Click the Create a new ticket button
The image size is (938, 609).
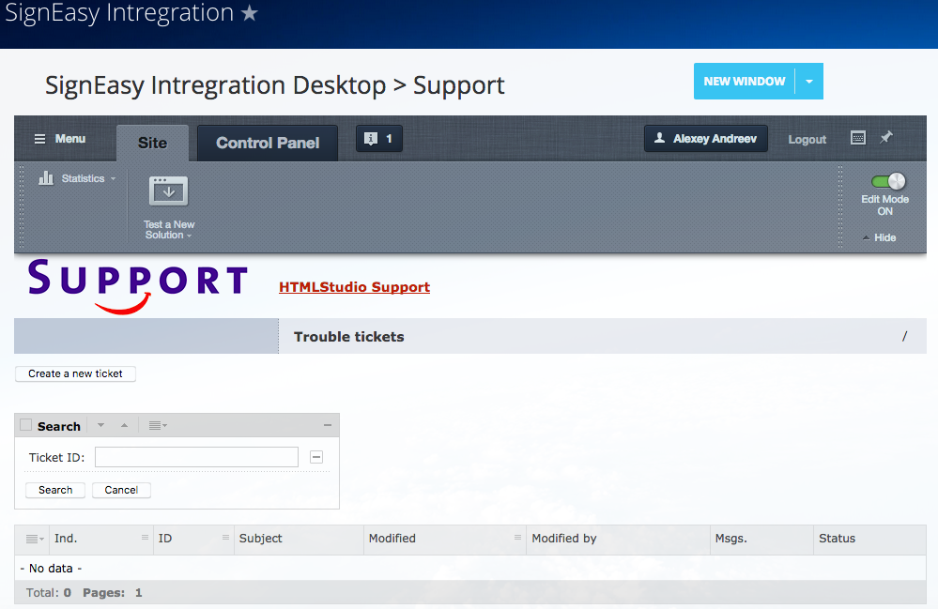point(75,373)
